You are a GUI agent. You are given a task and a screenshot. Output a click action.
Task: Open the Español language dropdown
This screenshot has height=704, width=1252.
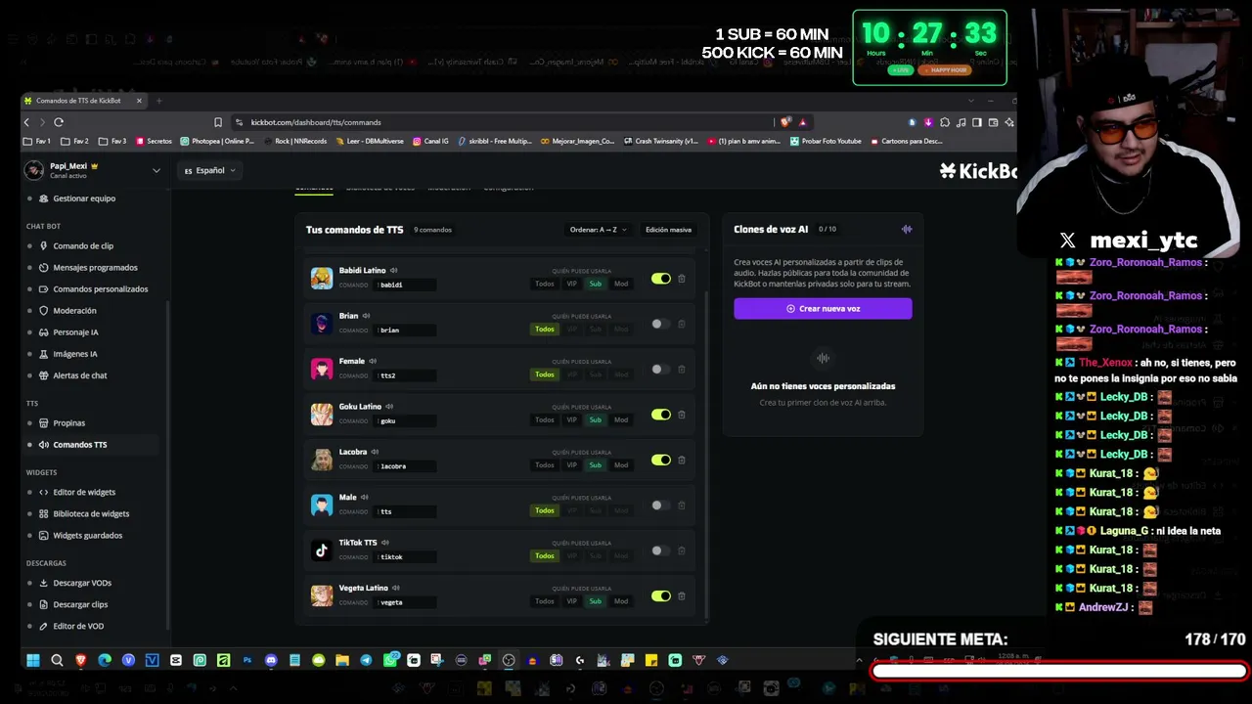pyautogui.click(x=210, y=170)
